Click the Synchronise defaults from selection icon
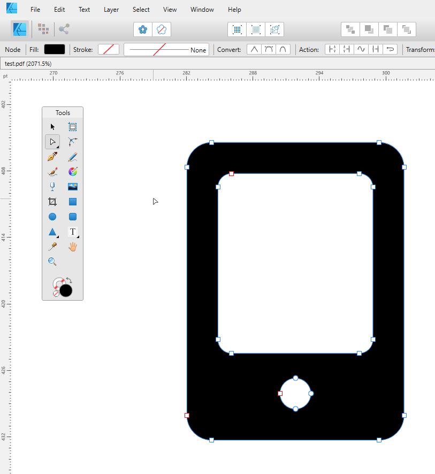435x474 pixels. (x=143, y=29)
